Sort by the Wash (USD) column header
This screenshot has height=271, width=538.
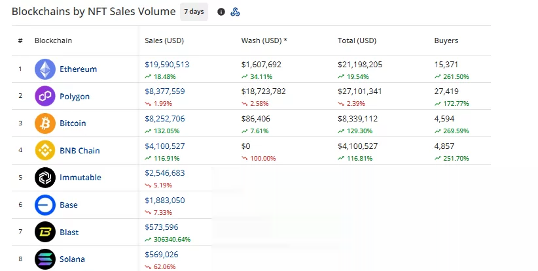(264, 40)
